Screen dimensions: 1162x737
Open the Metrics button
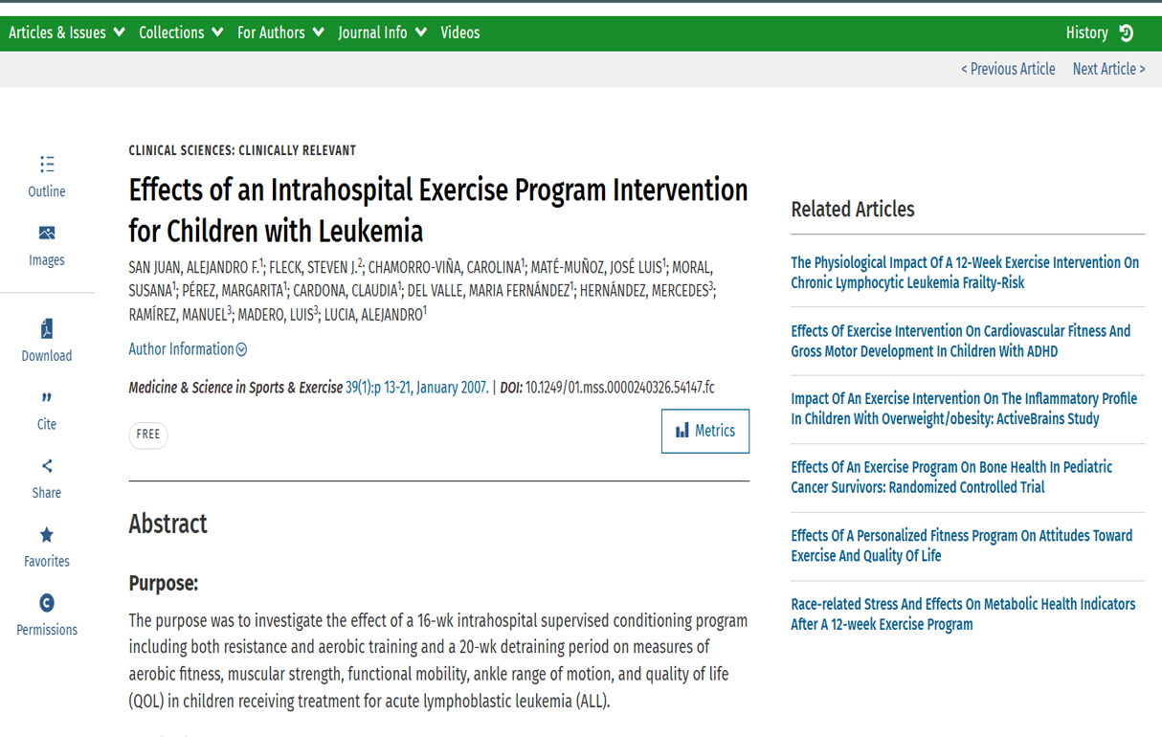(x=705, y=431)
